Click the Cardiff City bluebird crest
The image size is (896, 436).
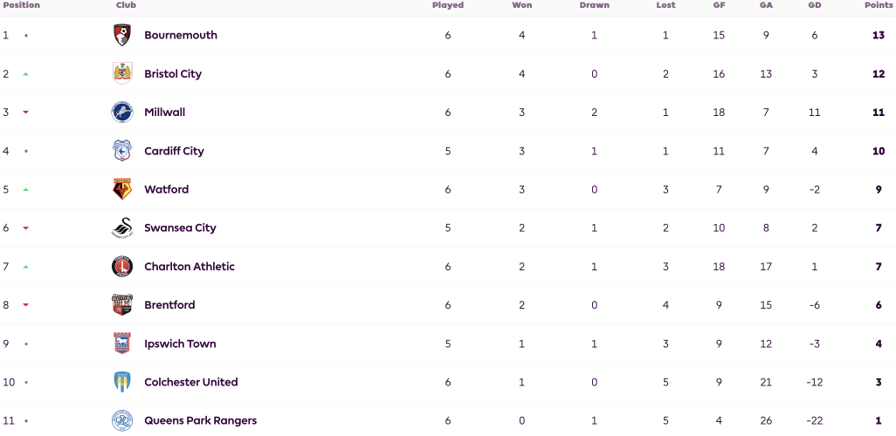(122, 151)
